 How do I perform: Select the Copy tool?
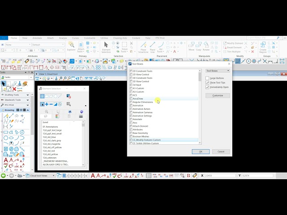click(199, 47)
